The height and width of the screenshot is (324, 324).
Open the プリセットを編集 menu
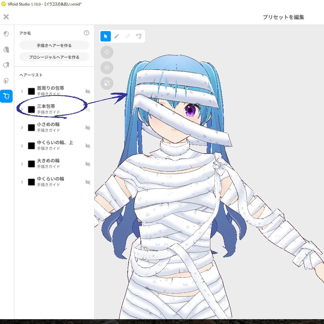284,17
